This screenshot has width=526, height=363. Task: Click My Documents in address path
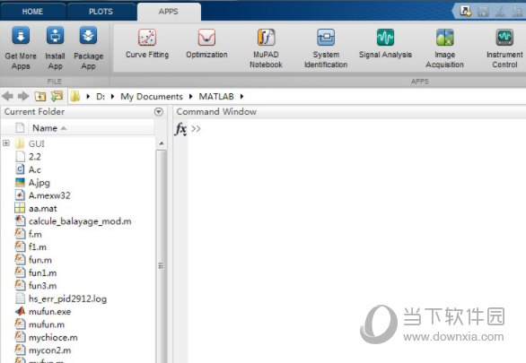click(x=152, y=97)
